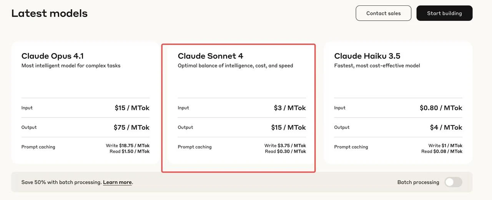Click Haiku 3.5 input price $0.80 / MTok
The image size is (492, 200).
[441, 108]
